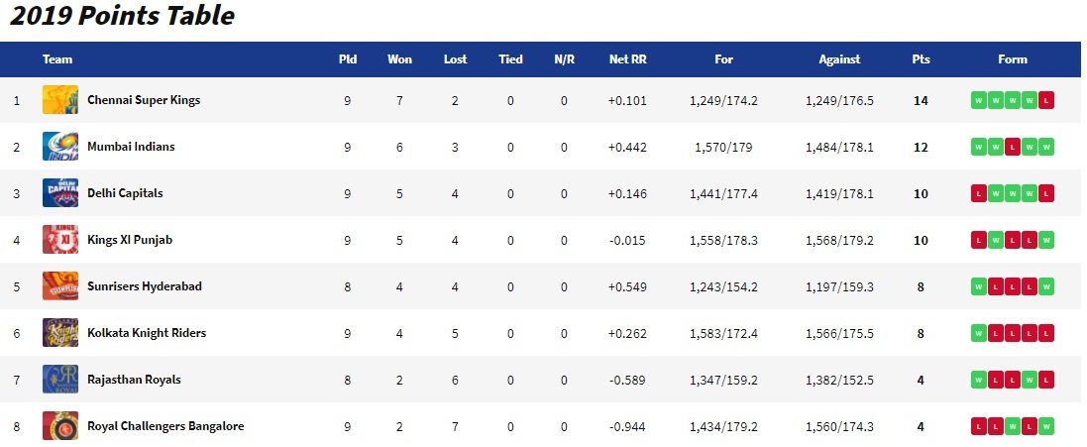Select the Kings XI Punjab logo
The image size is (1087, 447).
(x=60, y=240)
